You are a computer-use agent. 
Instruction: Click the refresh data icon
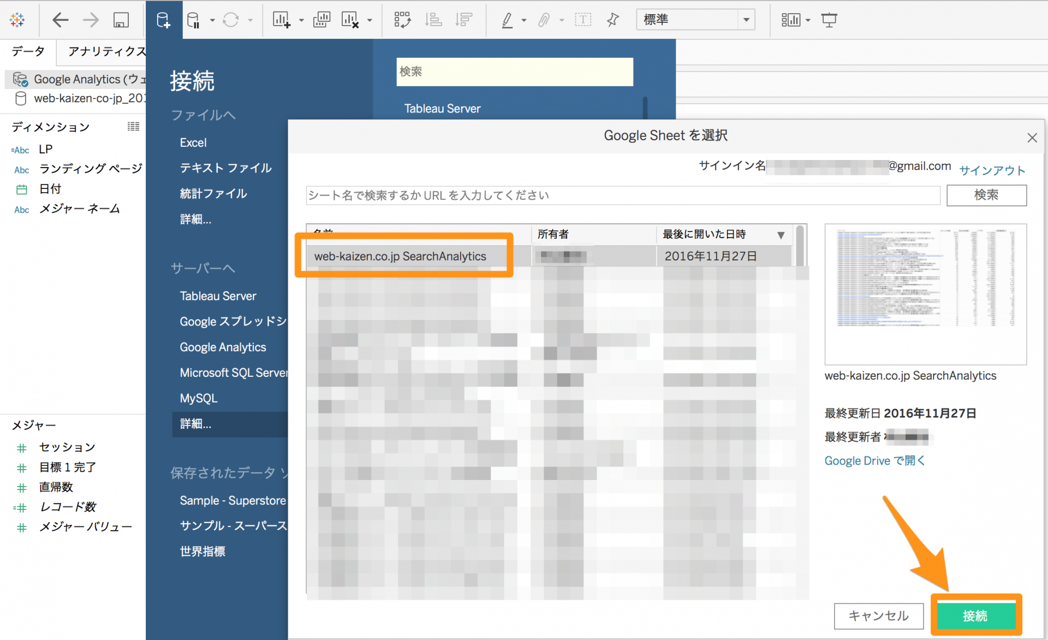point(232,19)
